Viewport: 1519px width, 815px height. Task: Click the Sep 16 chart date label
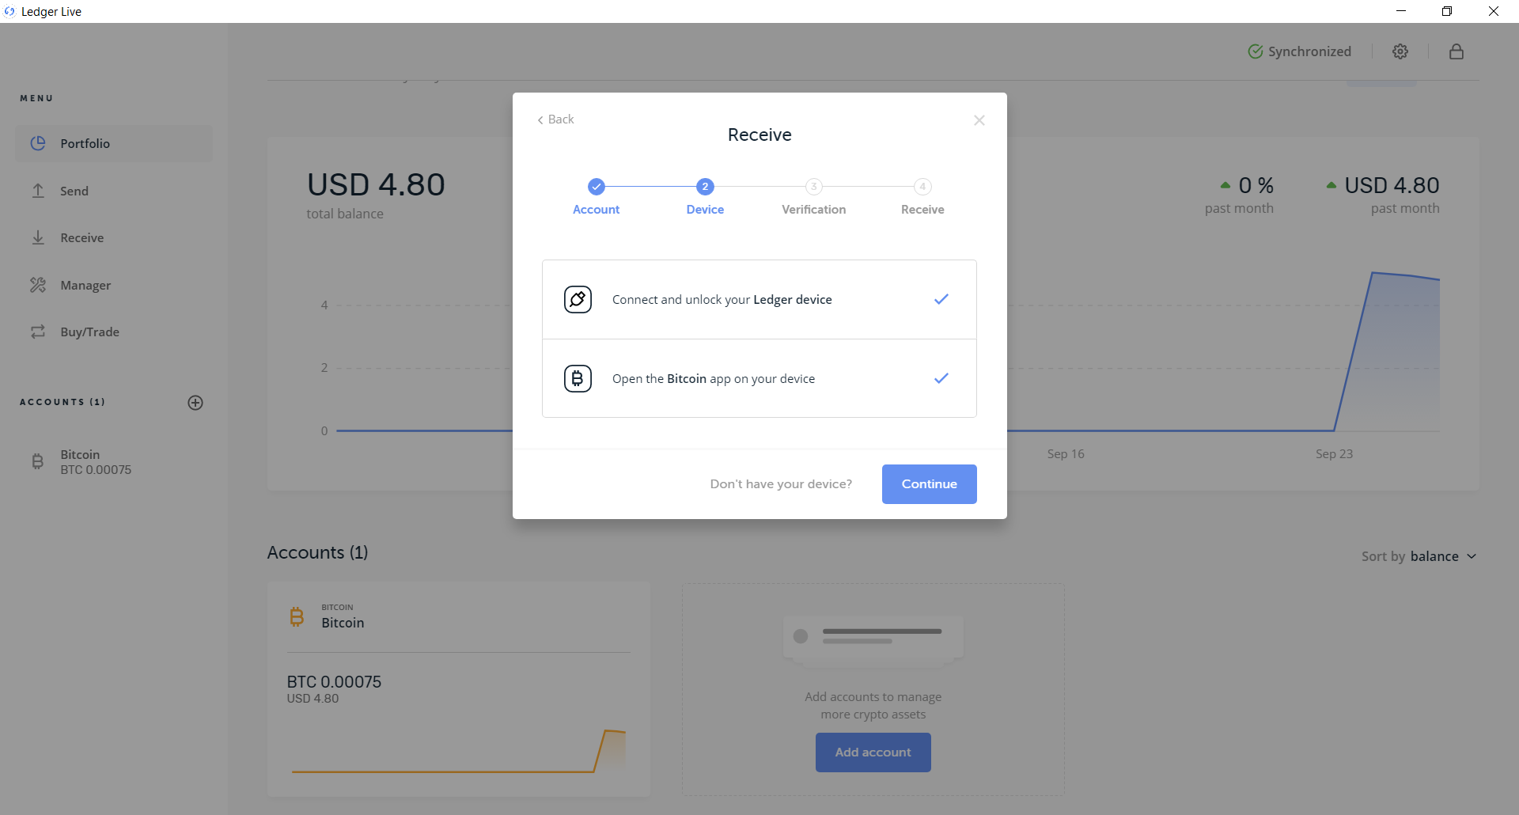[x=1066, y=454]
